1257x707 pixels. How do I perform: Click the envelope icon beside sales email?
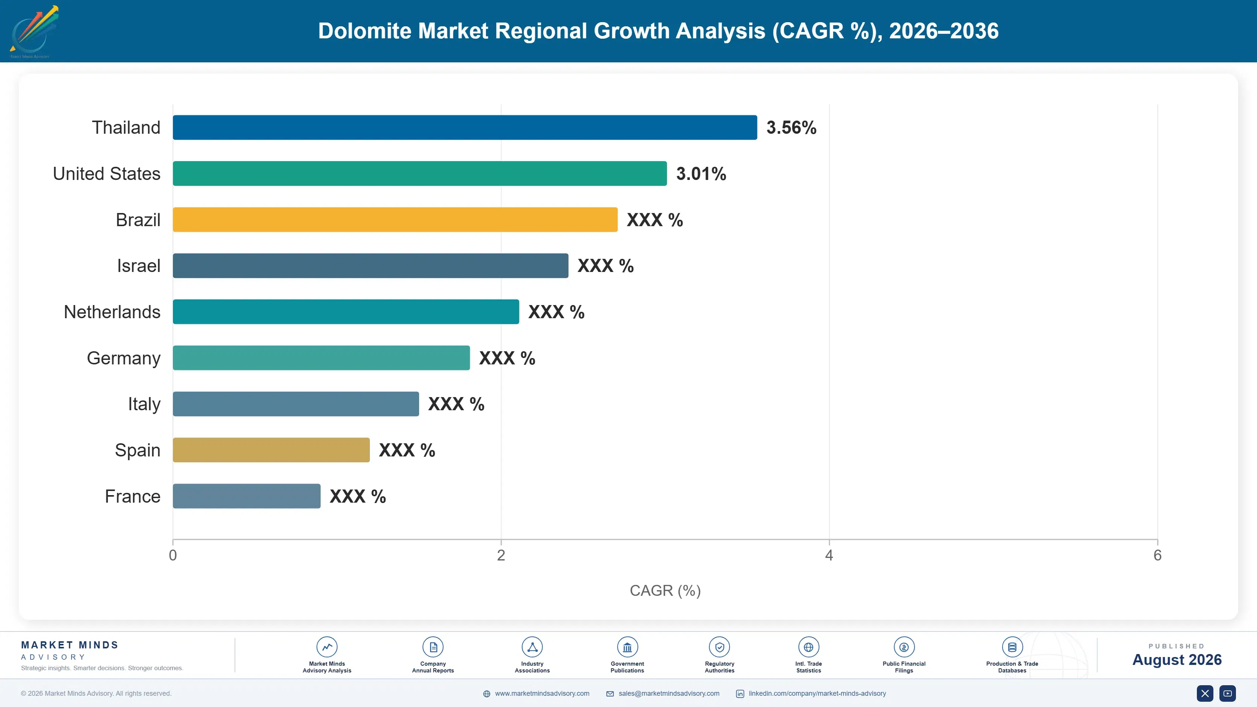[610, 694]
